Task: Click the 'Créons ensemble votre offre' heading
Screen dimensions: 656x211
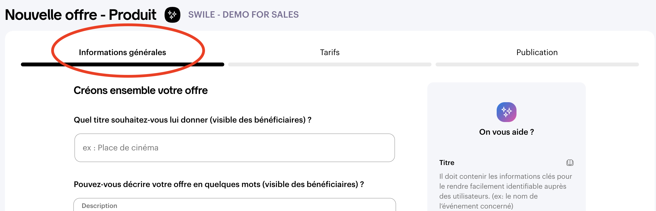Action: [141, 90]
